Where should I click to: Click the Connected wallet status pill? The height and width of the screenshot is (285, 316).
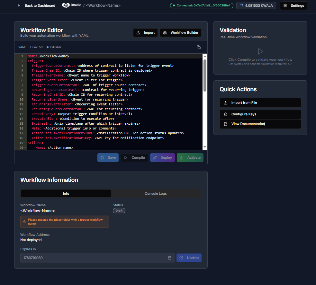(x=202, y=5)
